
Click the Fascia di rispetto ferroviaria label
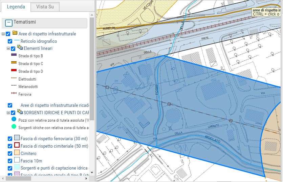[x=54, y=139]
